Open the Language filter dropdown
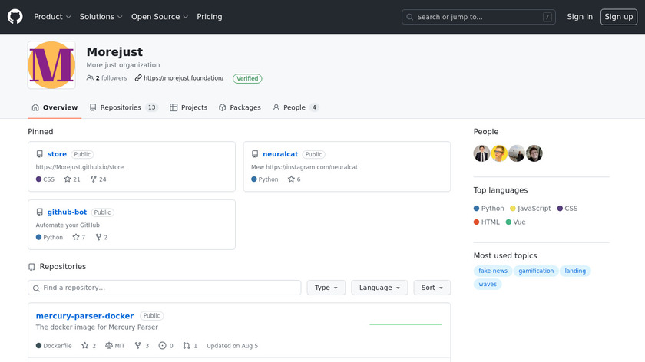645x362 pixels. [379, 288]
